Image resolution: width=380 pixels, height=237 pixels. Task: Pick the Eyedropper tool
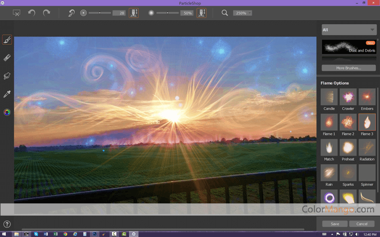[x=7, y=94]
